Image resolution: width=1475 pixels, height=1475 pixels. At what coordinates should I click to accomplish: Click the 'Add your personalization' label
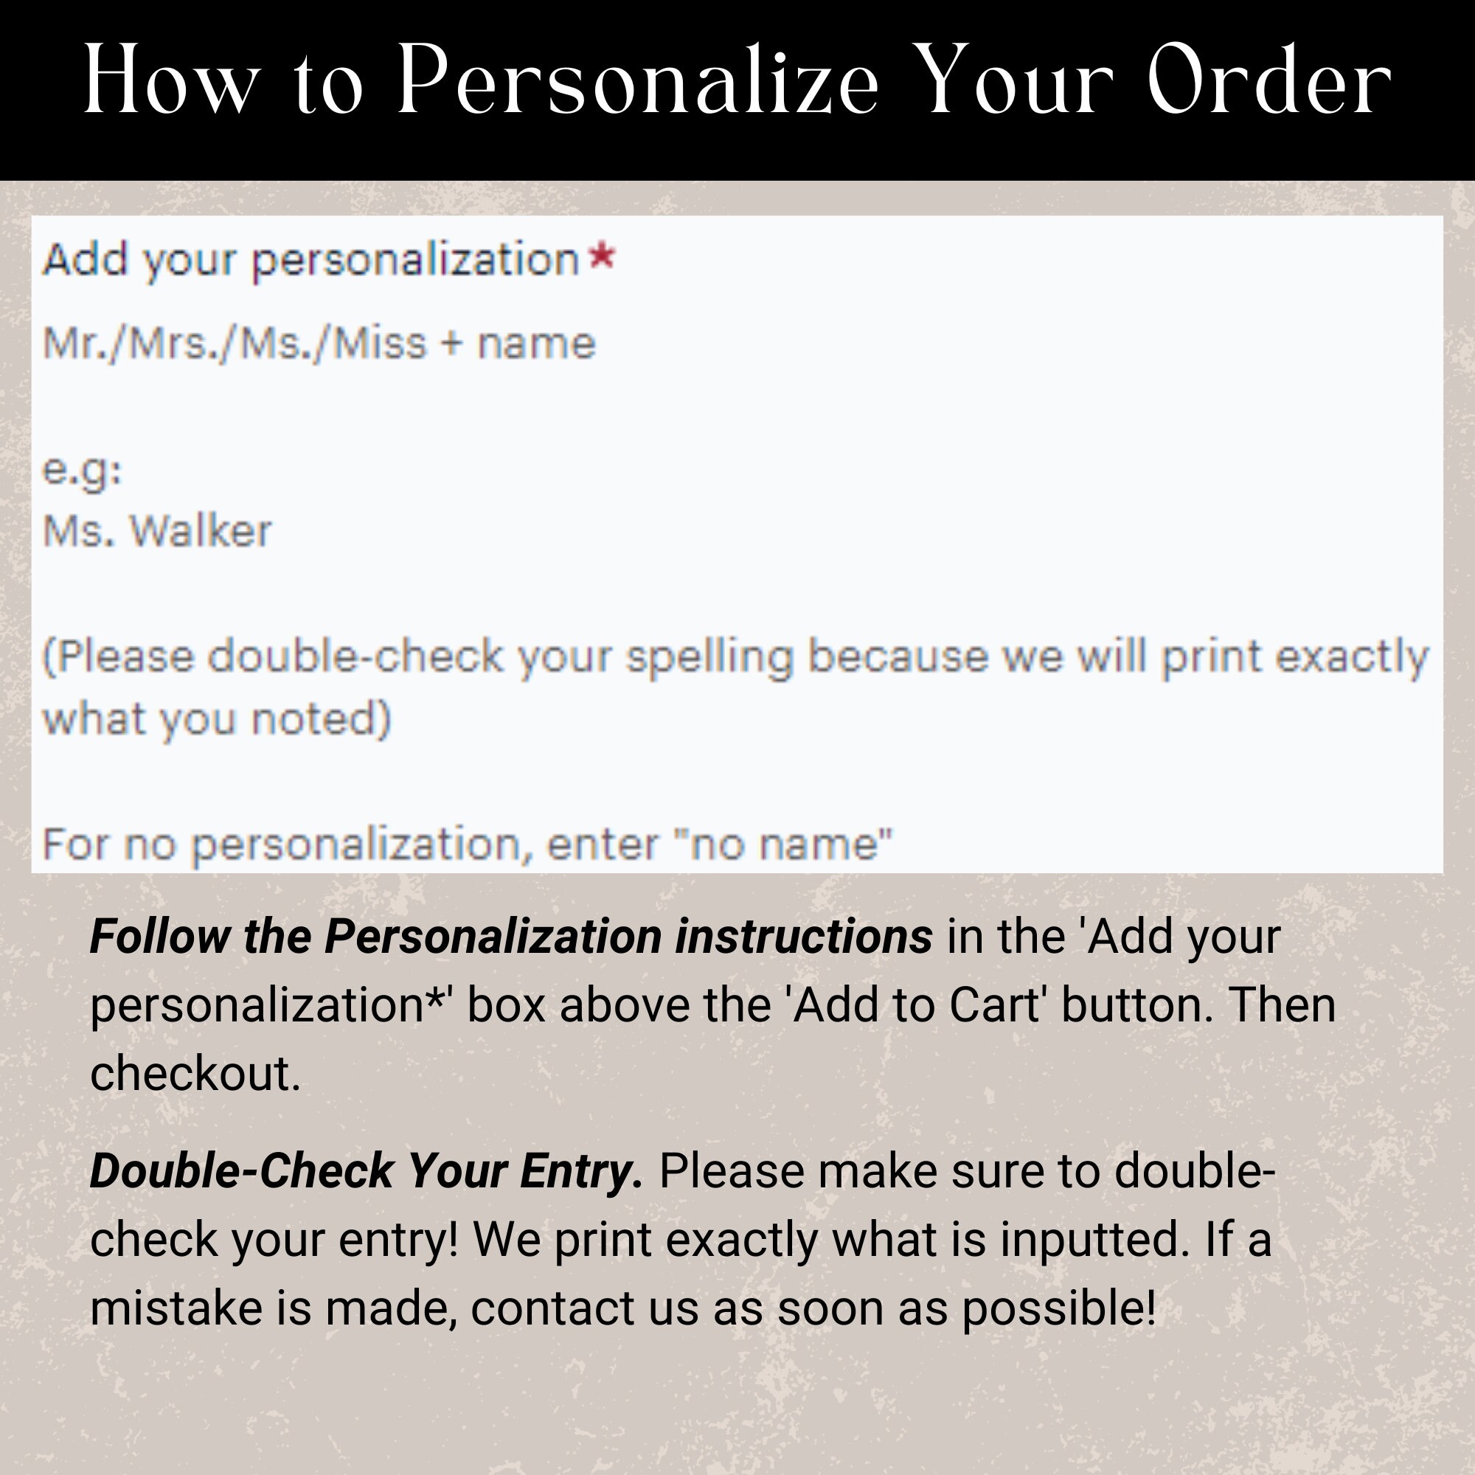310,261
